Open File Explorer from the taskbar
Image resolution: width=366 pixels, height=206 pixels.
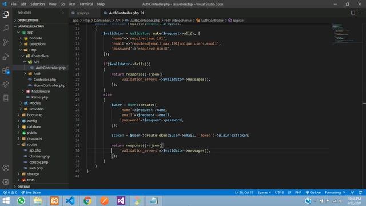pyautogui.click(x=38, y=201)
